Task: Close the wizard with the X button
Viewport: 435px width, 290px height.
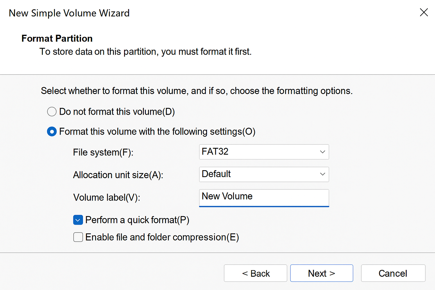Action: click(424, 12)
